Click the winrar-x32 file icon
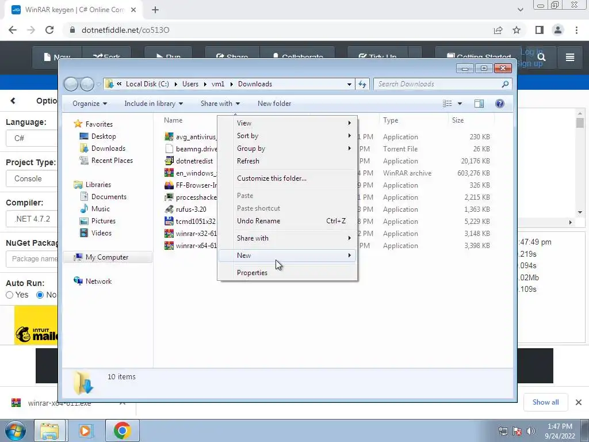Screen dimensions: 589x442 [x=169, y=234]
